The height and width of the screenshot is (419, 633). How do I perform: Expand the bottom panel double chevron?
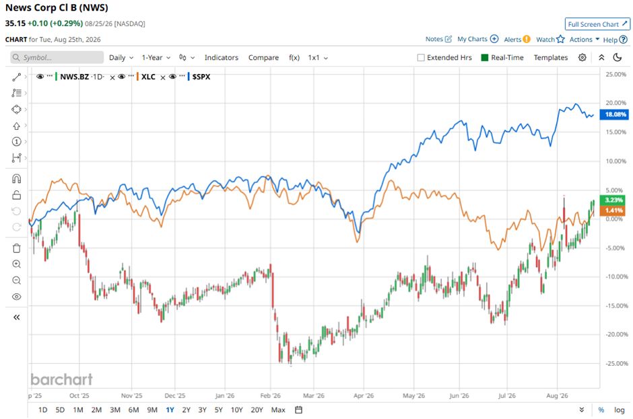pyautogui.click(x=581, y=410)
